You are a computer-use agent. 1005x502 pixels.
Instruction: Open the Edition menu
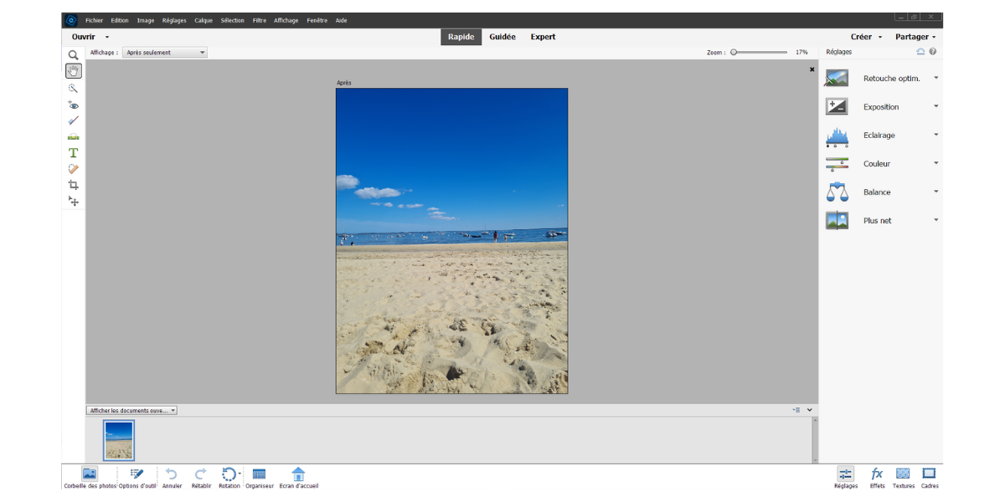[x=120, y=20]
